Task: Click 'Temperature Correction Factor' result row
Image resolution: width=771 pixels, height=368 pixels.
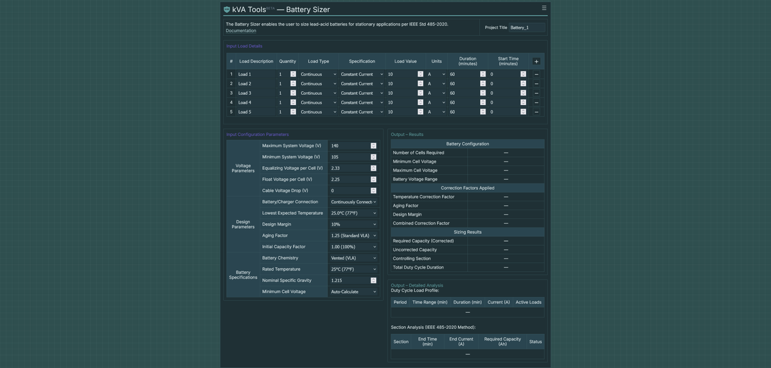Action: [468, 197]
